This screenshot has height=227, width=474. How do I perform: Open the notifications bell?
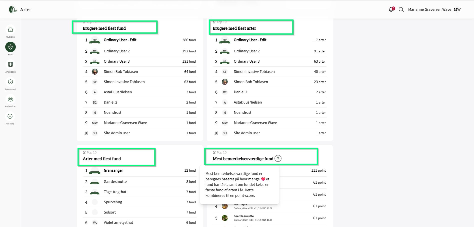click(391, 9)
